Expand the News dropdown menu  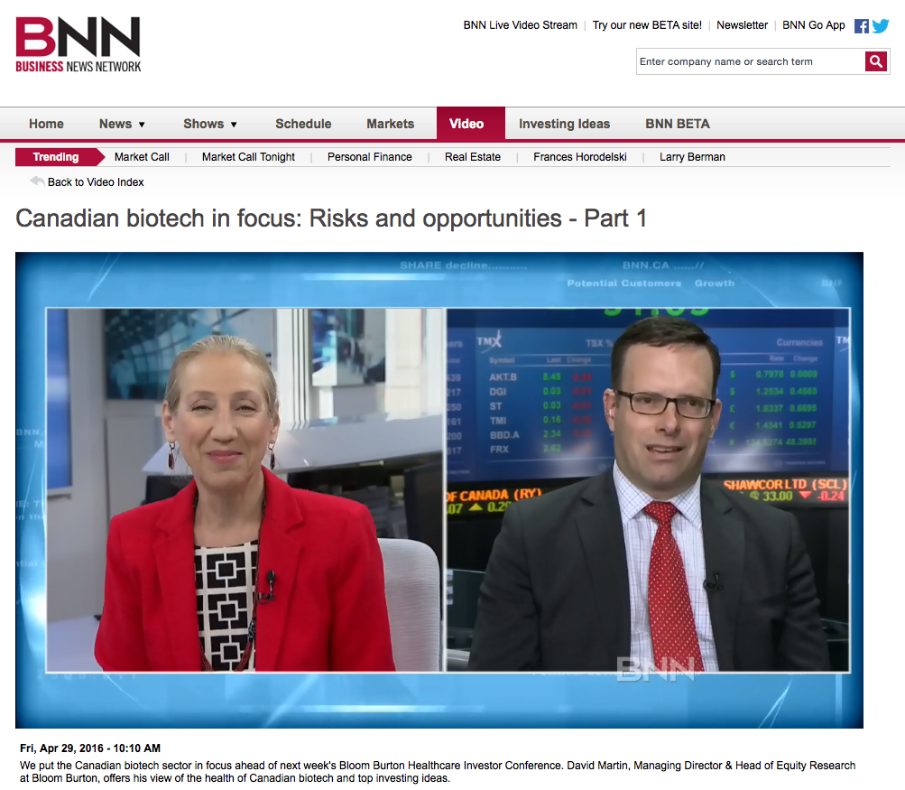(x=122, y=124)
